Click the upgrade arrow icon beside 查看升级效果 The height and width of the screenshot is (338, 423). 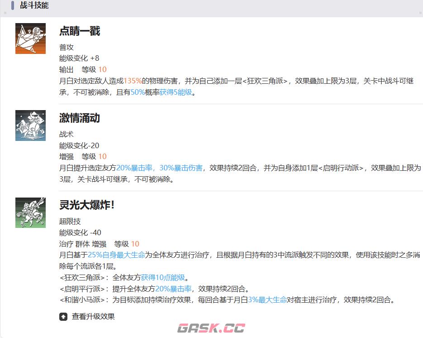tap(63, 316)
